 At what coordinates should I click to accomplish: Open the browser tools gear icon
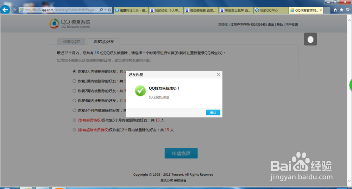point(348,10)
